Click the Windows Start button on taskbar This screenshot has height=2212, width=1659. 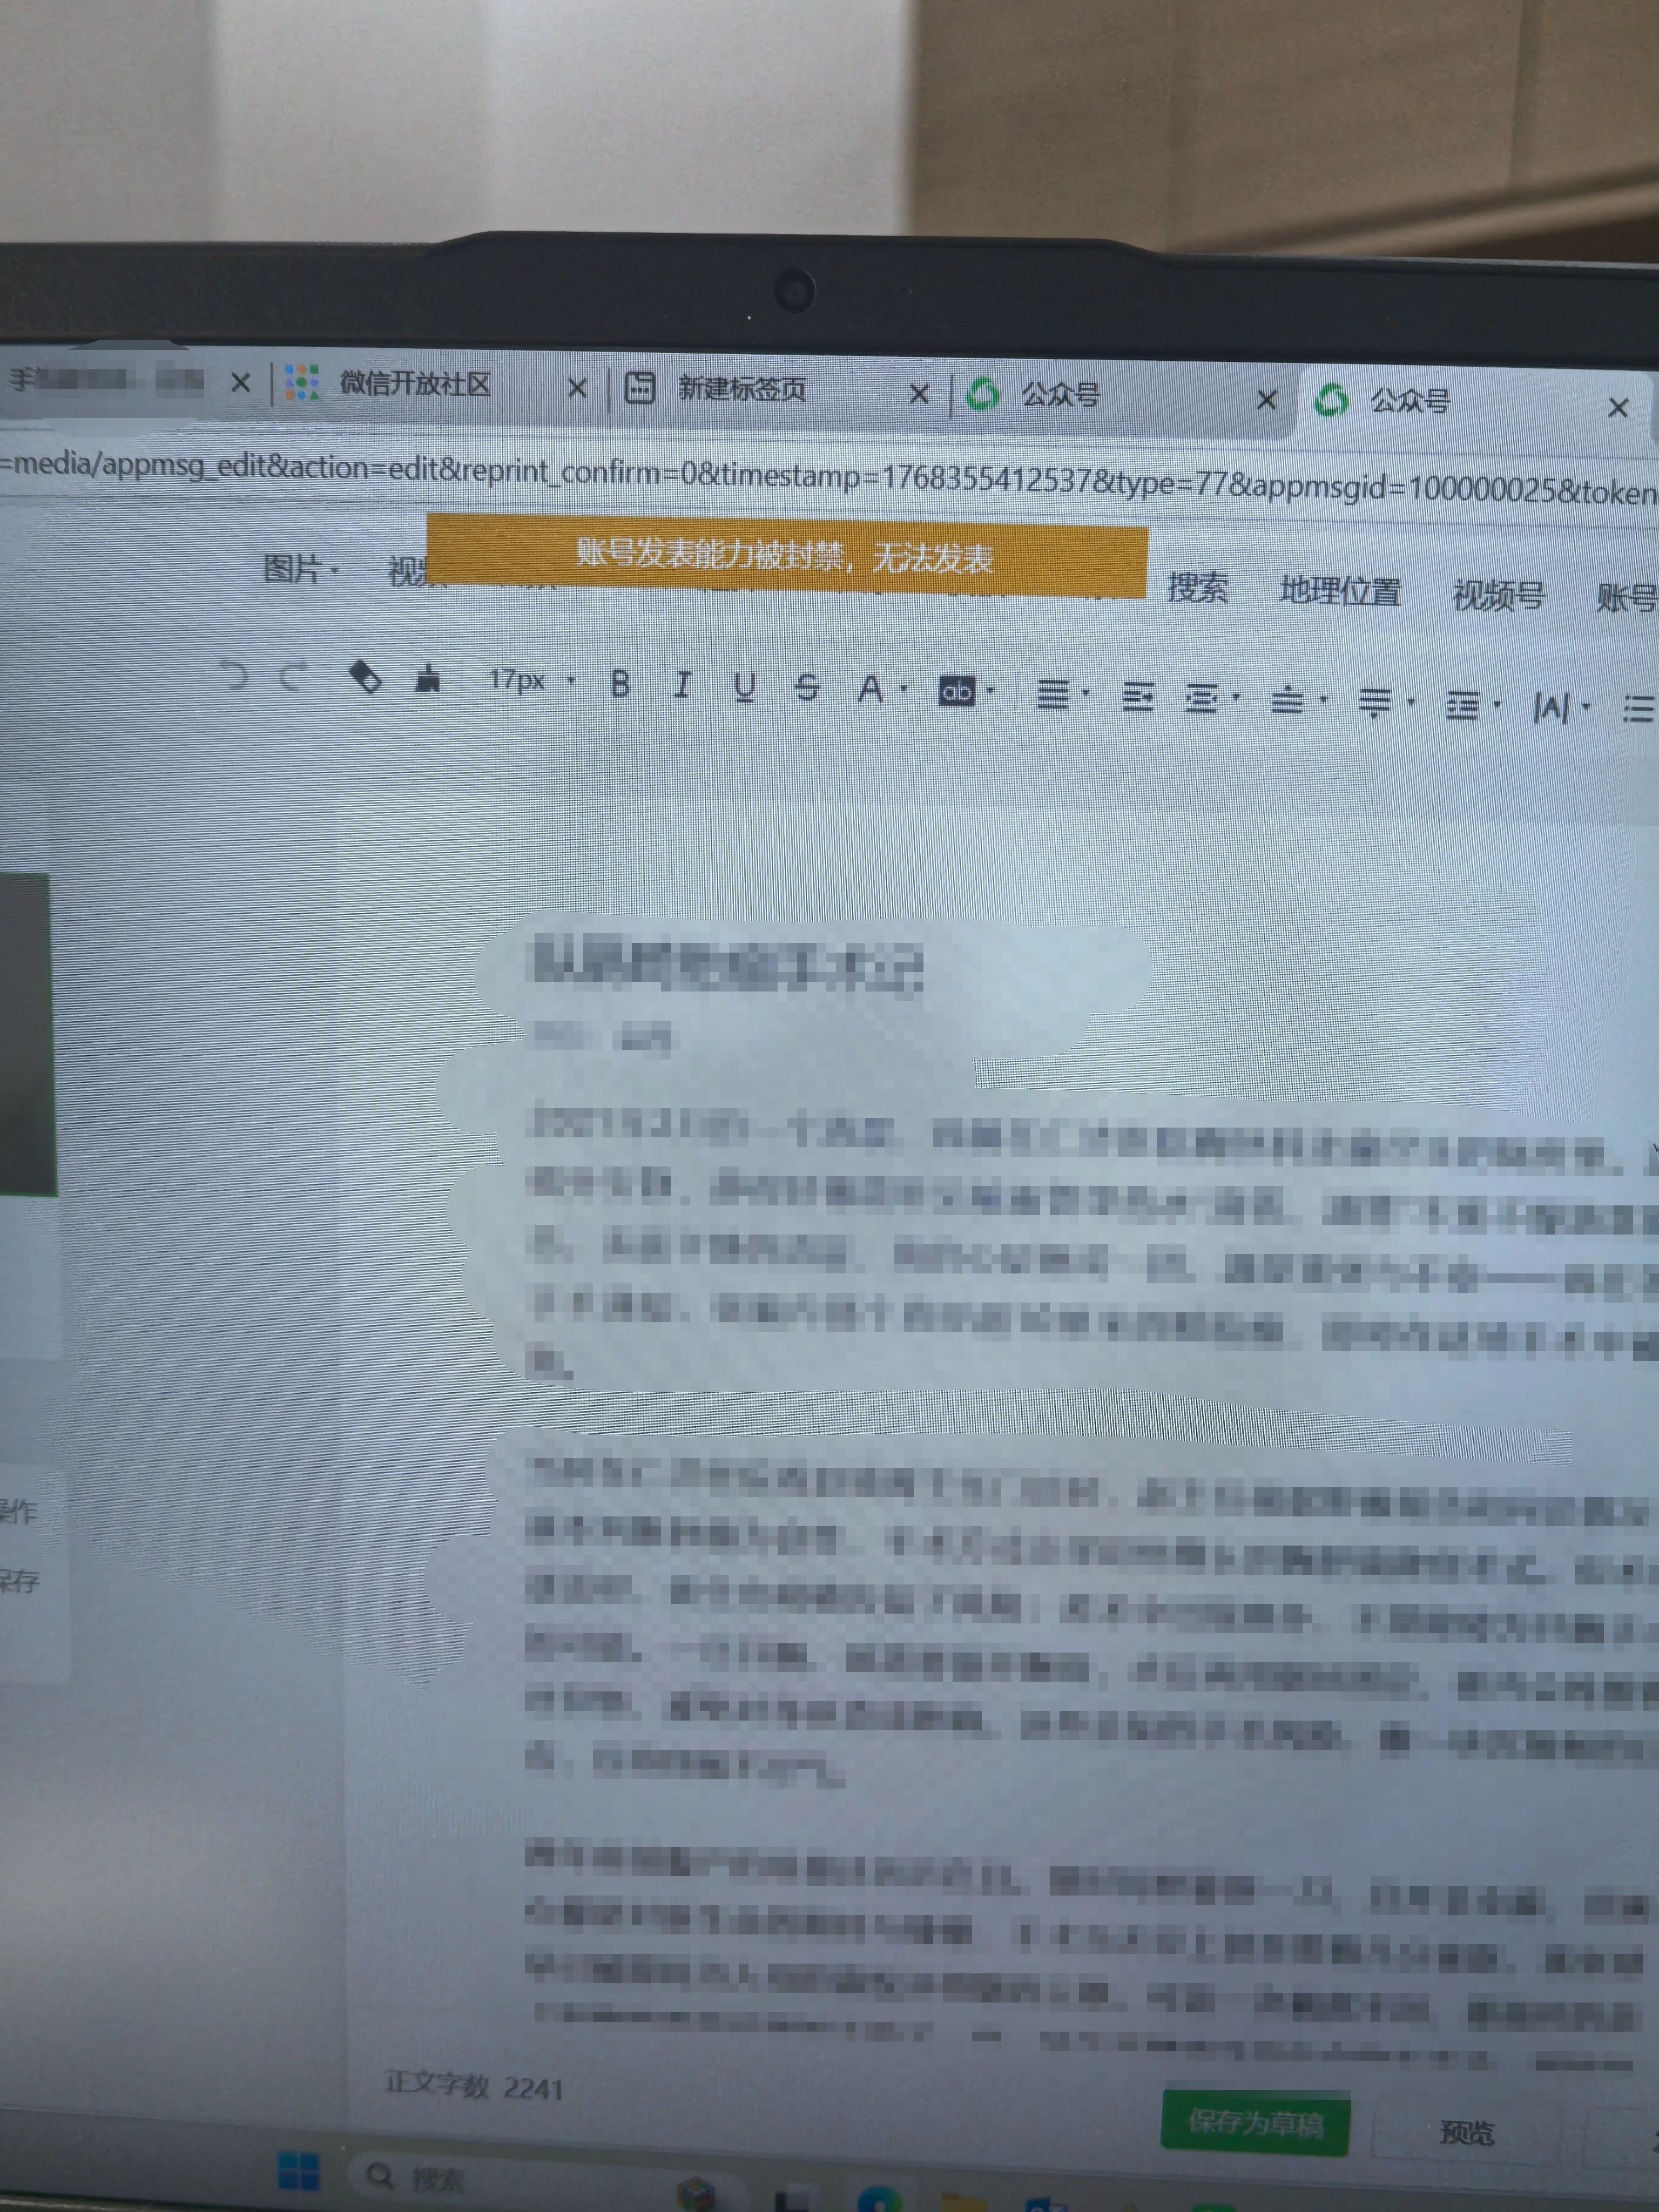297,2171
